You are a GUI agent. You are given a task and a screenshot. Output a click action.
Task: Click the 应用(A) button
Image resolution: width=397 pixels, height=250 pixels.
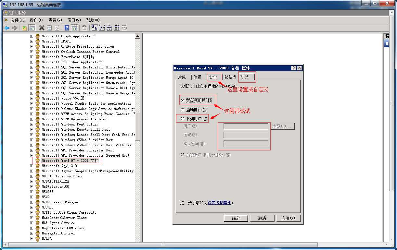[288, 218]
